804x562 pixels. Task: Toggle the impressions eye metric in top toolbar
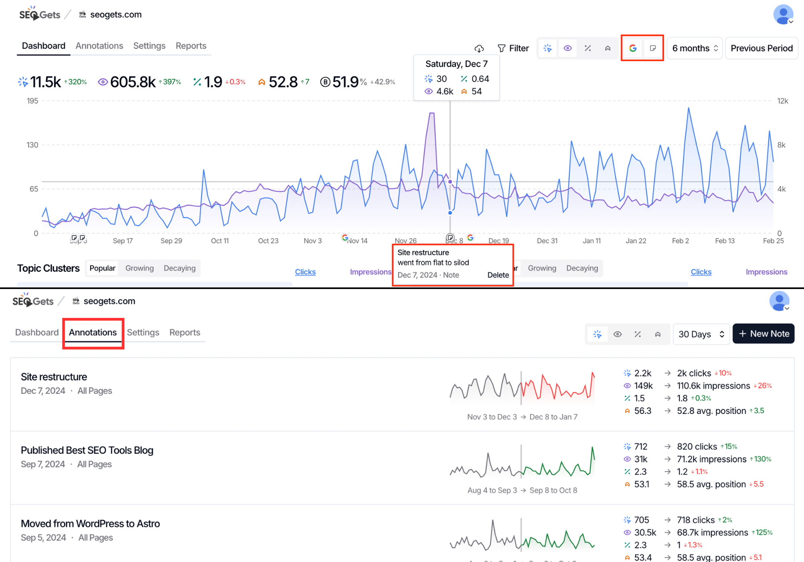(x=567, y=48)
